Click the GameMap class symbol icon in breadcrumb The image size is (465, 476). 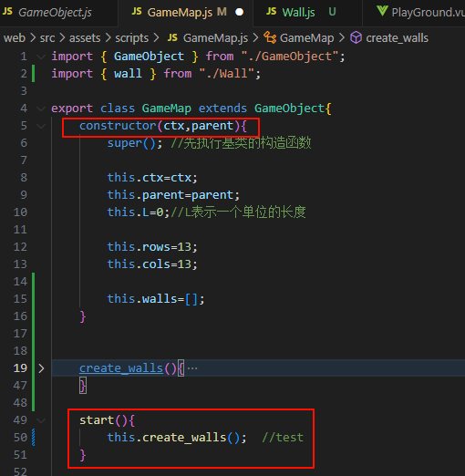270,37
